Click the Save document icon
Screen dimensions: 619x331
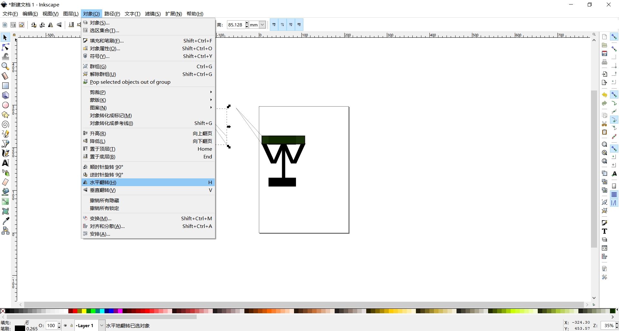tap(604, 53)
